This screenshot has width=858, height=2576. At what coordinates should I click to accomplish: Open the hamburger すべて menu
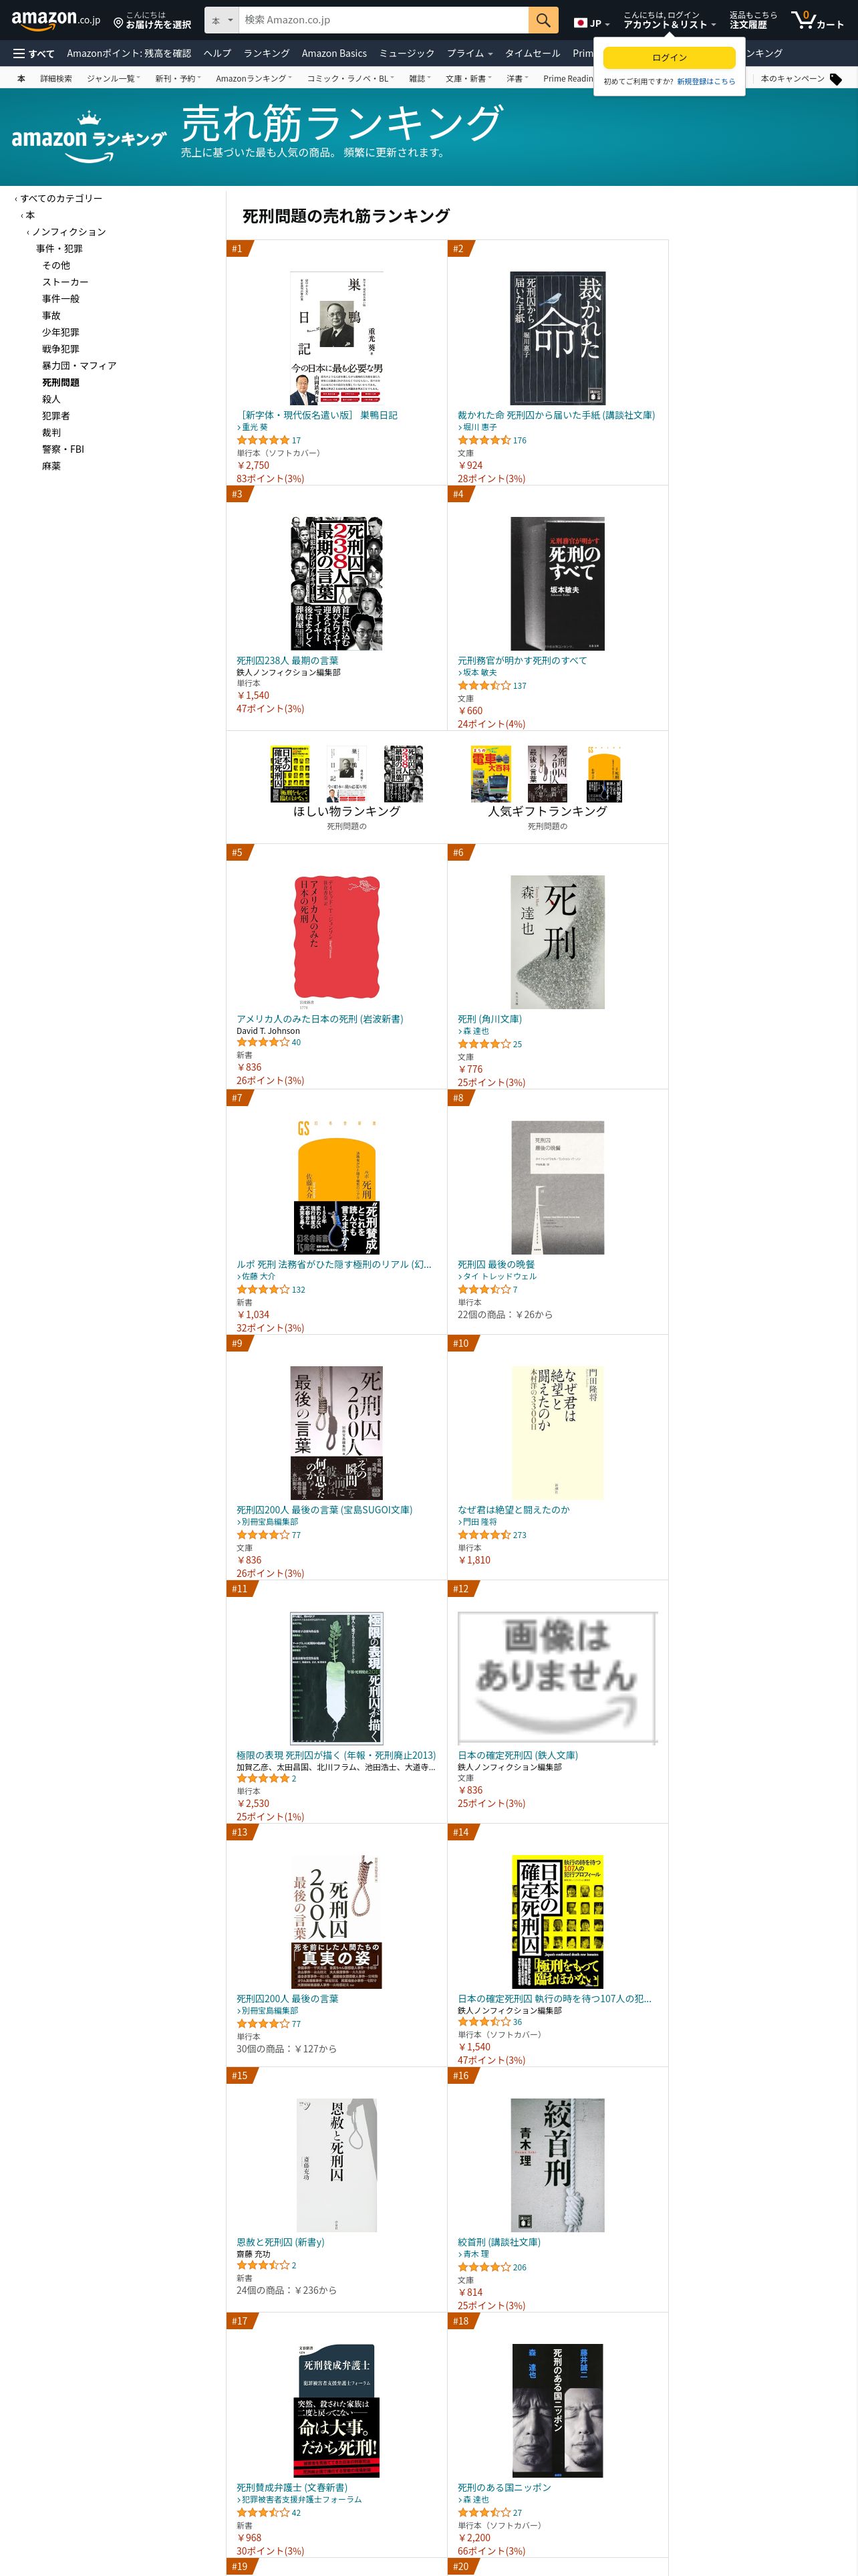33,53
